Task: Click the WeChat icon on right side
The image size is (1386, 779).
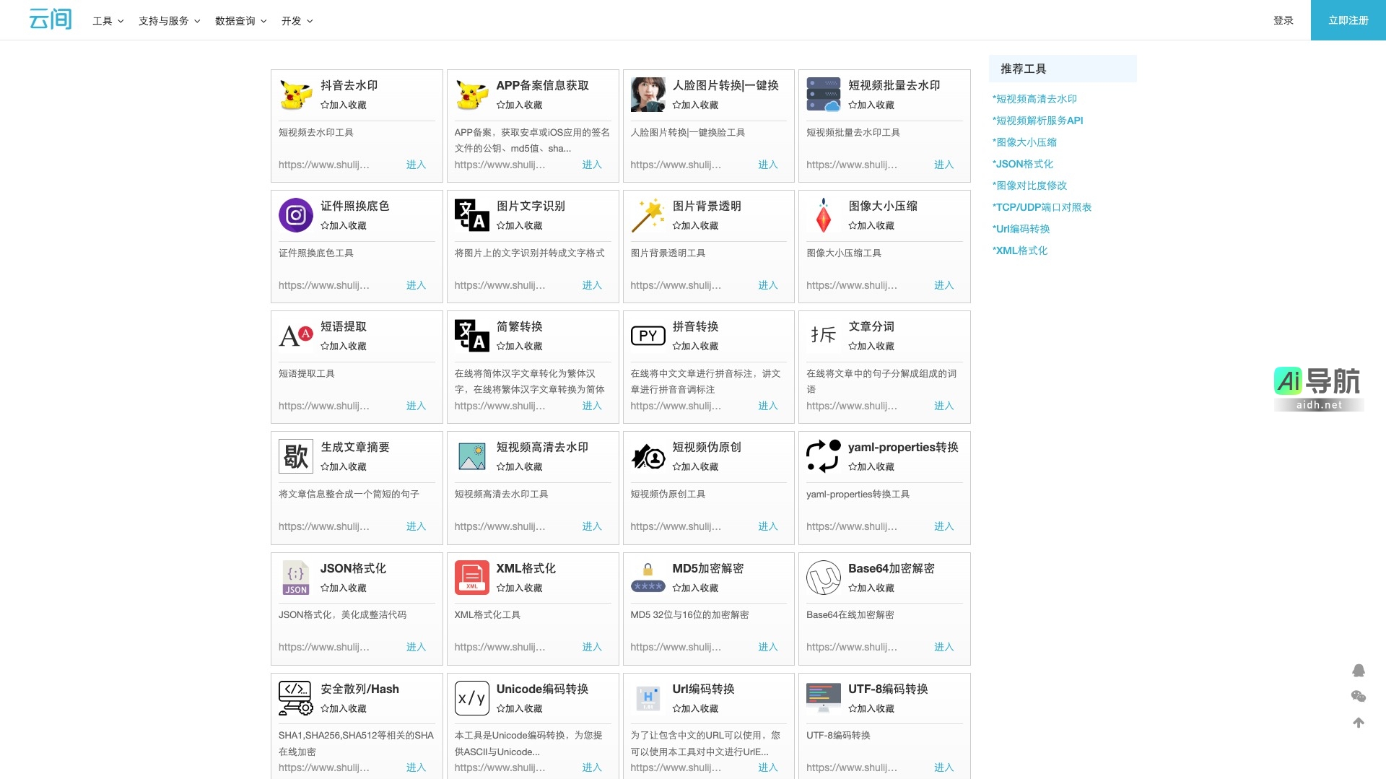Action: pos(1358,697)
